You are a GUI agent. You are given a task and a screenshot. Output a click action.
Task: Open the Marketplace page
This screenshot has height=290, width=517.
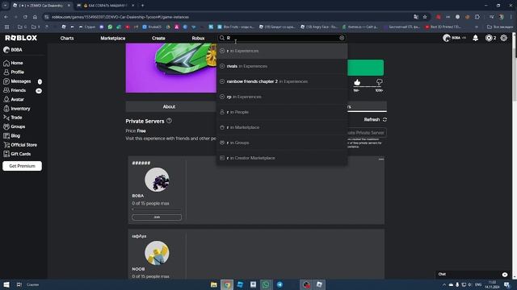[x=113, y=38]
